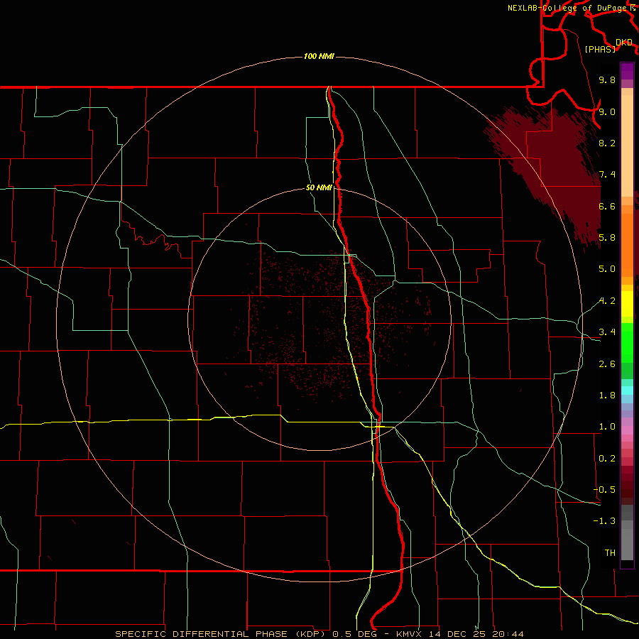Select the -0.5 value on the color scale
Screen dimensions: 639x639
pos(604,490)
